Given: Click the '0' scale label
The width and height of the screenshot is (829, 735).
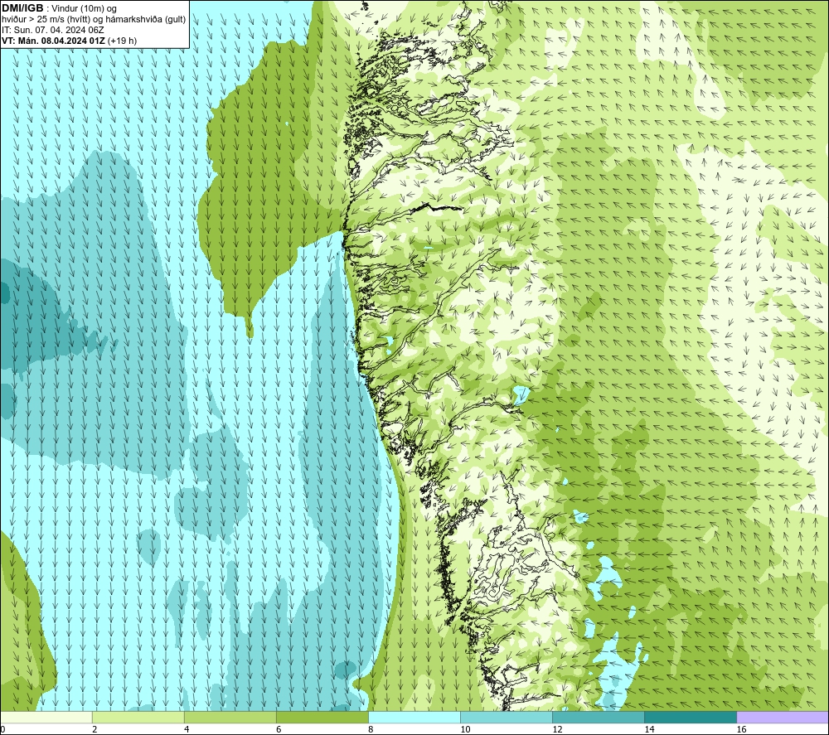Looking at the screenshot, I should click(x=2, y=729).
